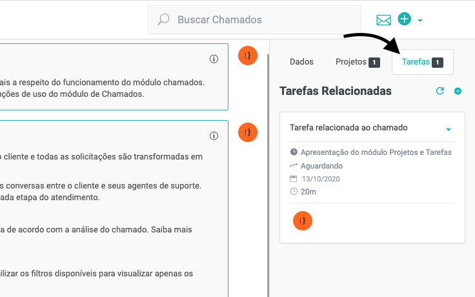Click orange avatar beside the first message card

248,56
